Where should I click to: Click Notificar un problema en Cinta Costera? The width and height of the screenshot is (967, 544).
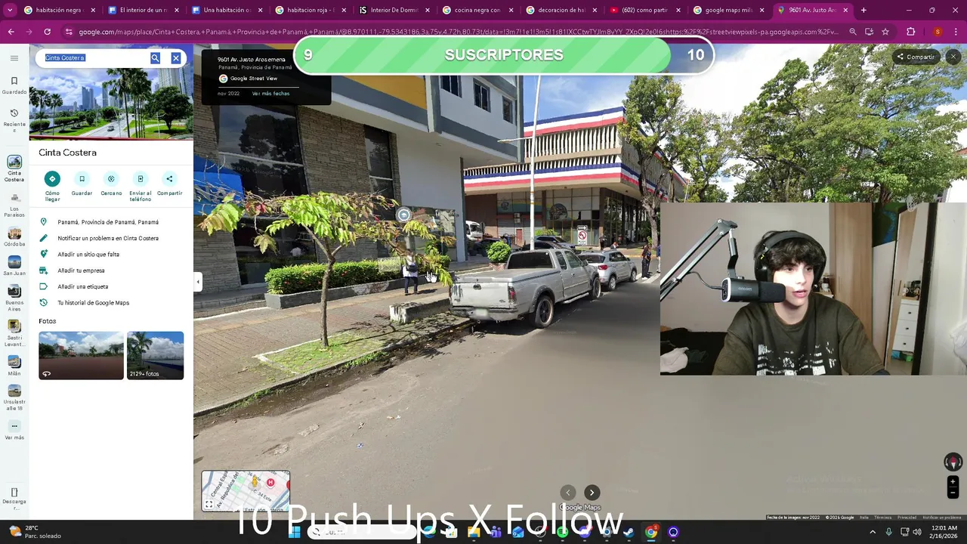tap(111, 238)
